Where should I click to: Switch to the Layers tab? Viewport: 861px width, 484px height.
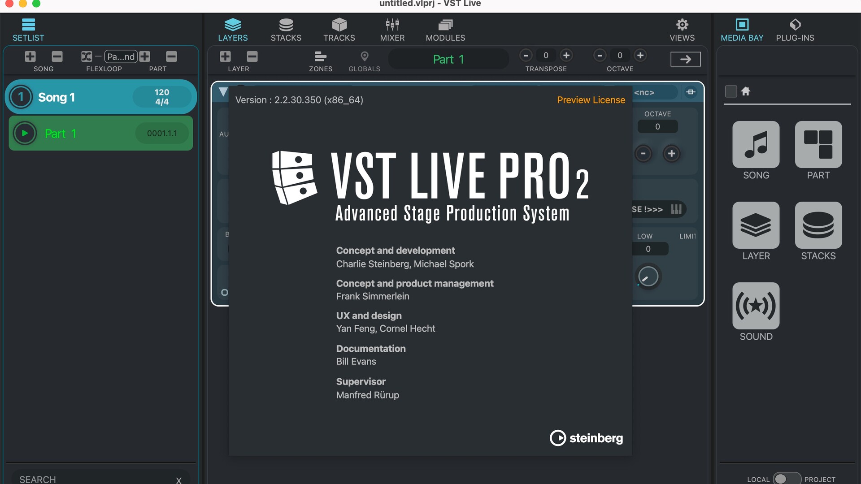[x=233, y=30]
